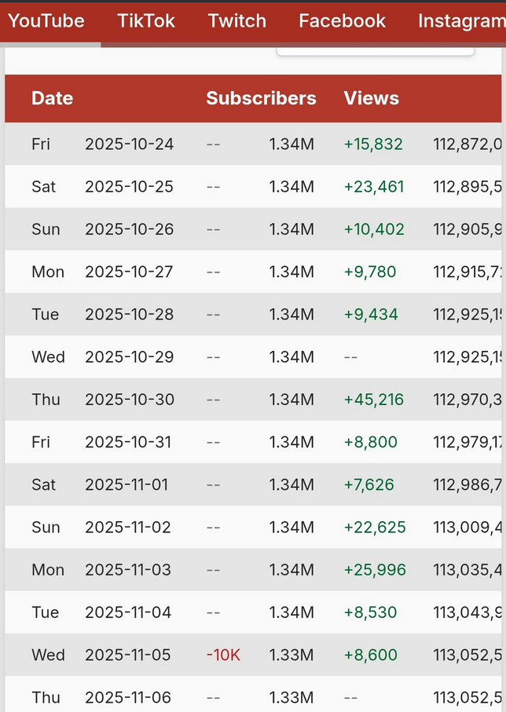Click the +22,625 views gain value

[375, 528]
